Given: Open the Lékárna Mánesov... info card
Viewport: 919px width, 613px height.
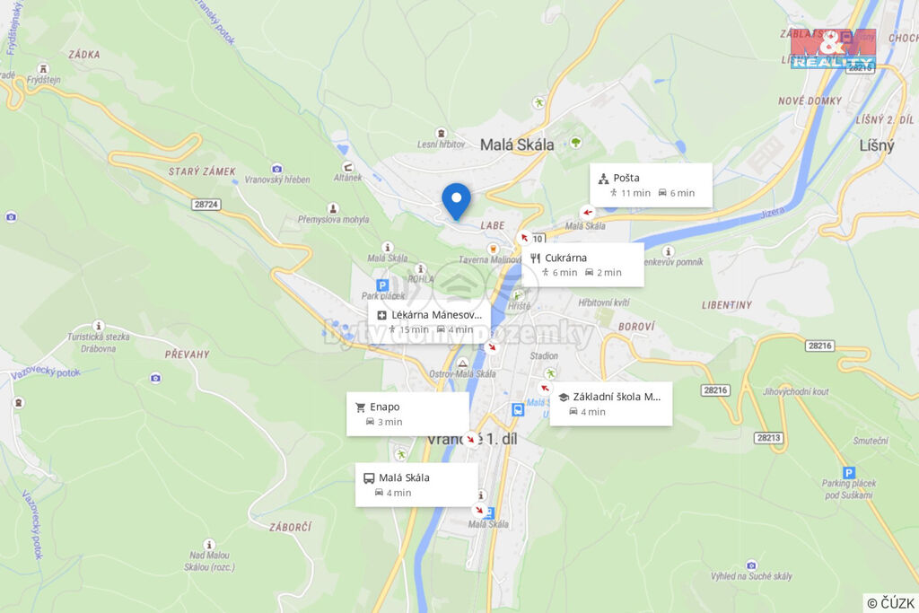Looking at the screenshot, I should [x=429, y=321].
